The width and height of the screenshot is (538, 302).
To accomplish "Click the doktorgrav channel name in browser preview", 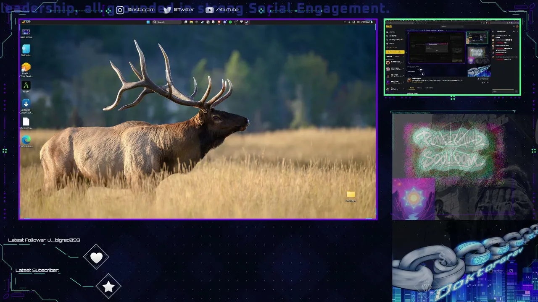I will (417, 78).
